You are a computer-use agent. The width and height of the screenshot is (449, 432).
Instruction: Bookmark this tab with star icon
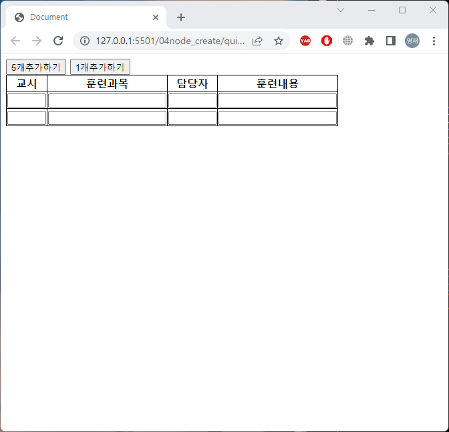[x=279, y=41]
